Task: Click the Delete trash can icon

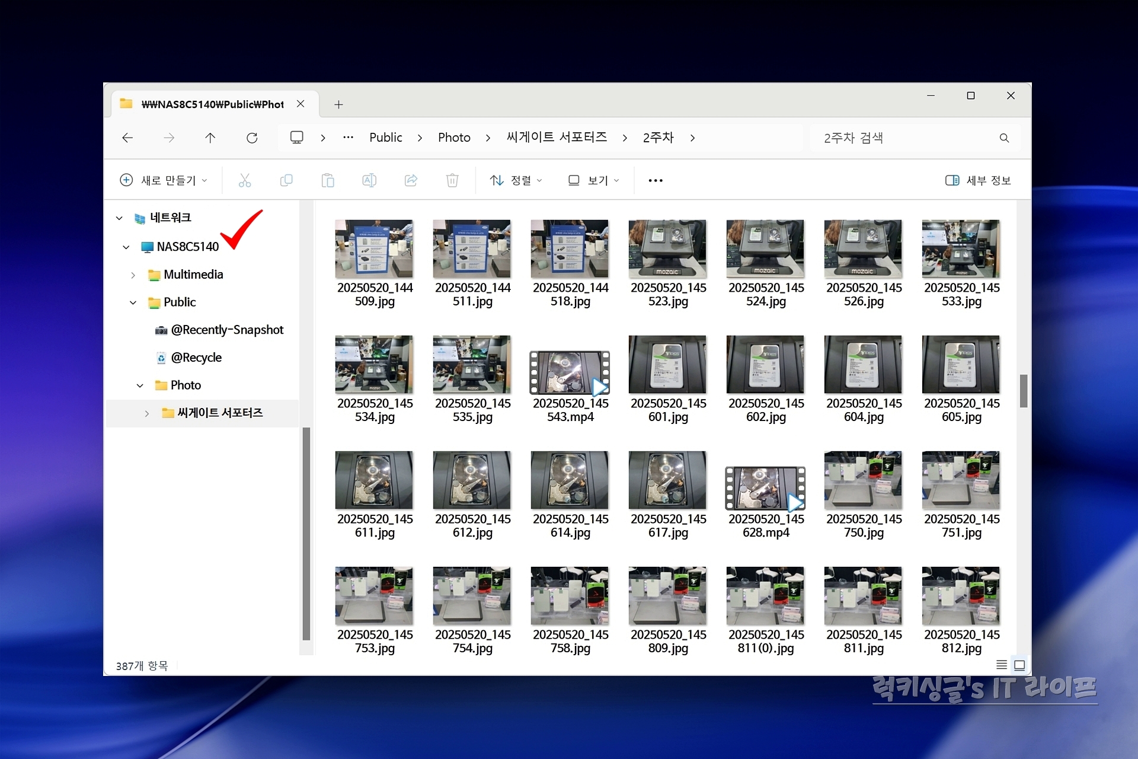Action: (452, 180)
